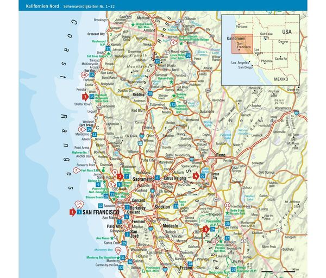Select blue marker 20 at Mount Shasta
The height and width of the screenshot is (278, 326).
(158, 61)
